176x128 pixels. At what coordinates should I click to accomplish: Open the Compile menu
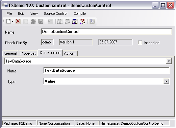(80, 13)
